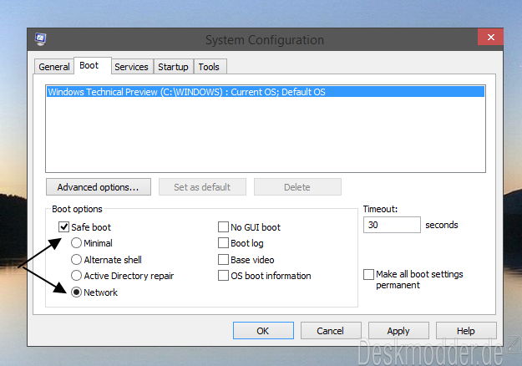Select the Network radio button

[76, 292]
